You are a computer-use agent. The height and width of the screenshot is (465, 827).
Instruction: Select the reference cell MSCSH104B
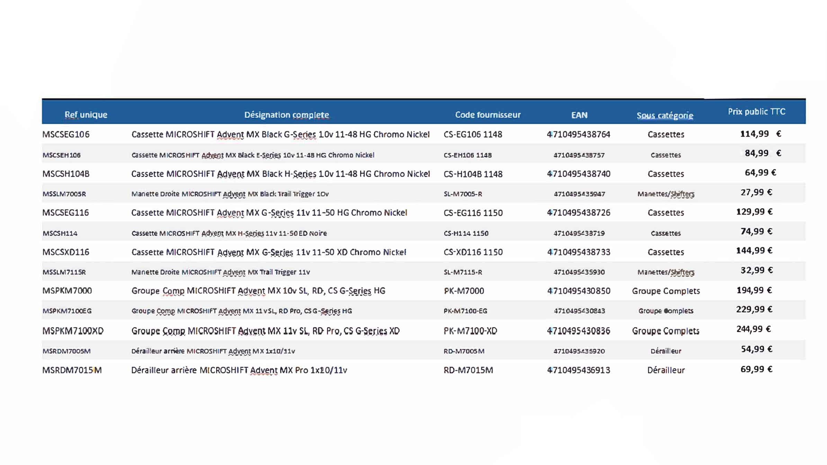click(66, 174)
